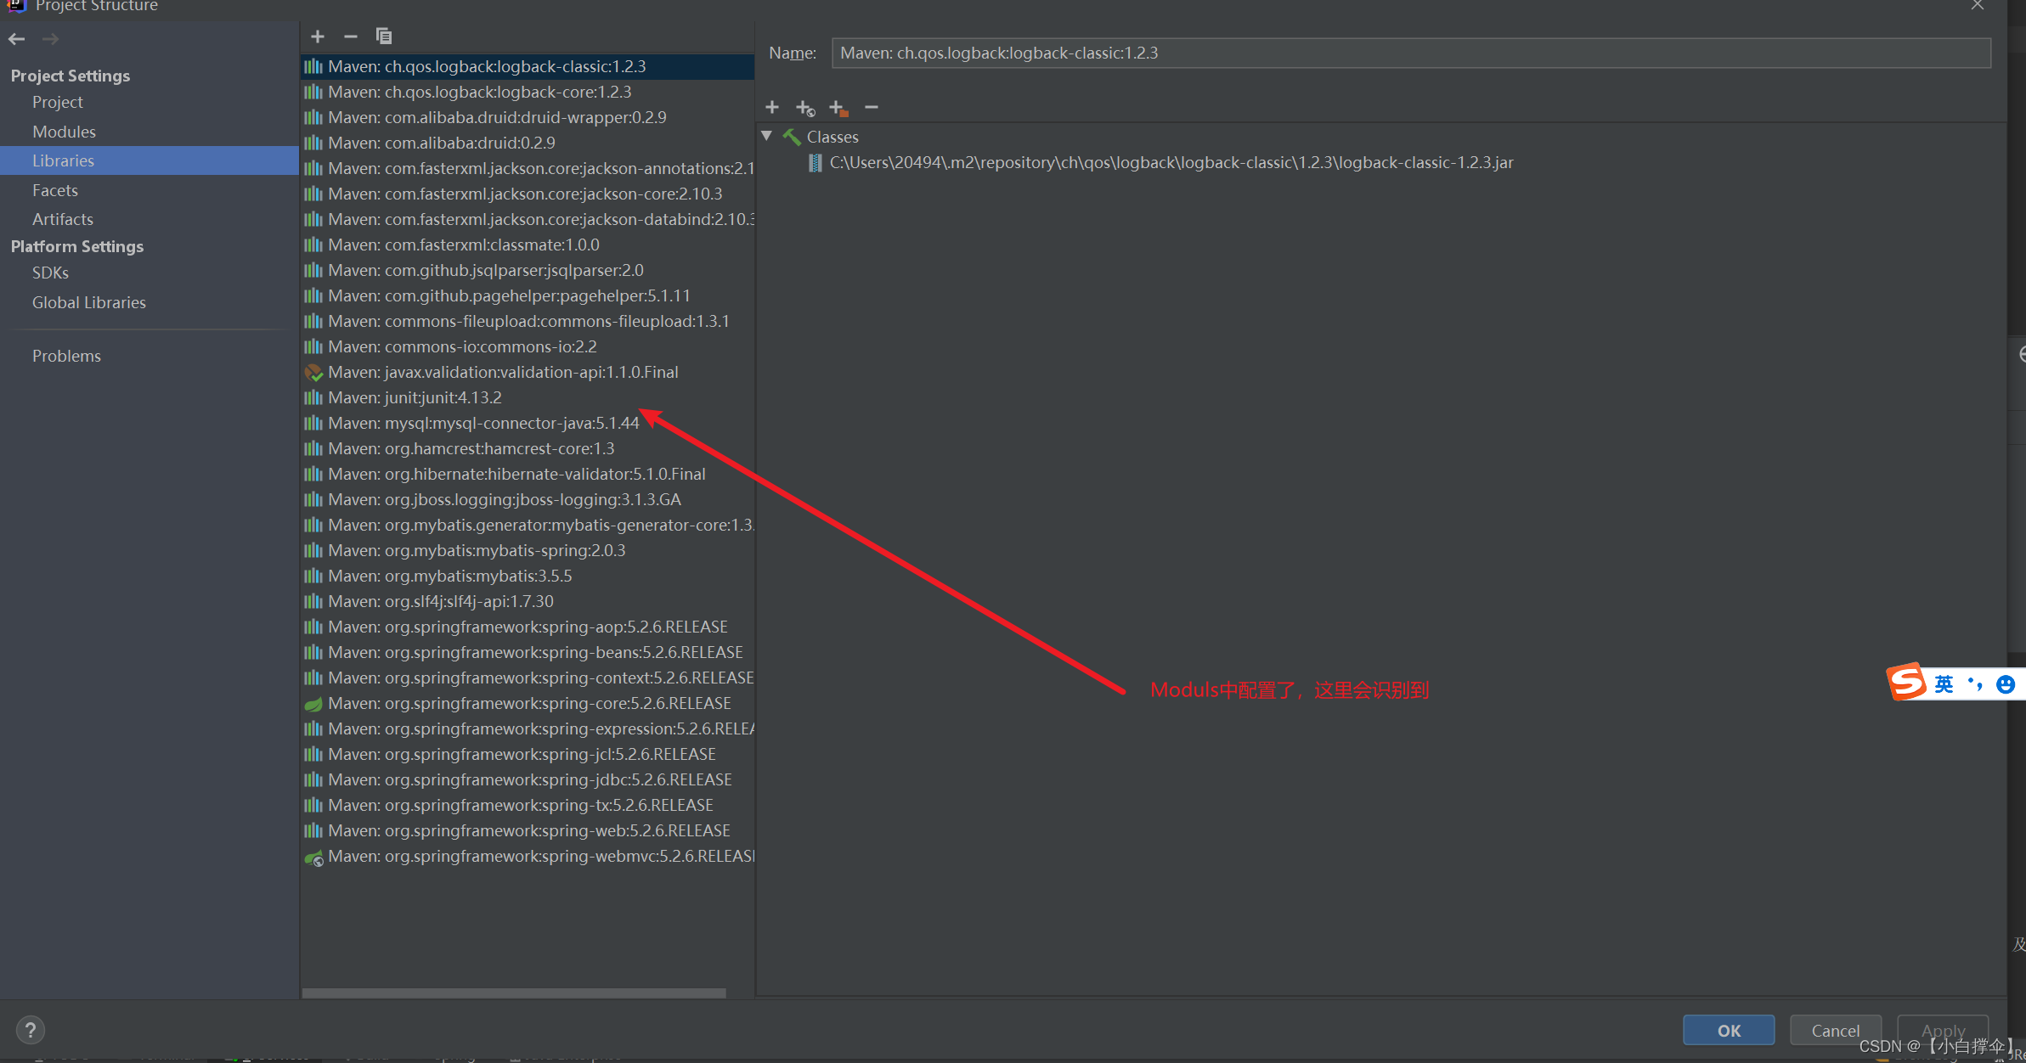2026x1063 pixels.
Task: Select the mysql-connector-java:5.1.44 library
Action: (527, 423)
